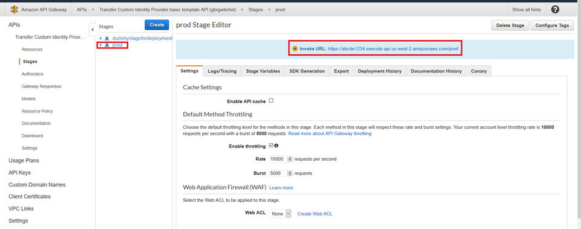
Task: Select the prod stage in list
Action: click(117, 45)
